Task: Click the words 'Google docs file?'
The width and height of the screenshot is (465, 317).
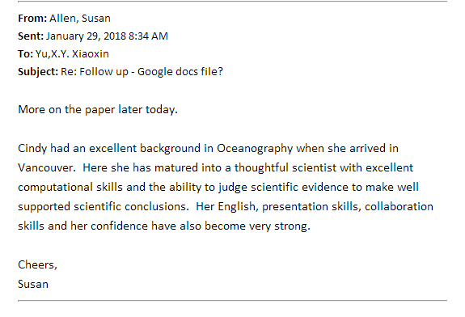Action: click(180, 72)
